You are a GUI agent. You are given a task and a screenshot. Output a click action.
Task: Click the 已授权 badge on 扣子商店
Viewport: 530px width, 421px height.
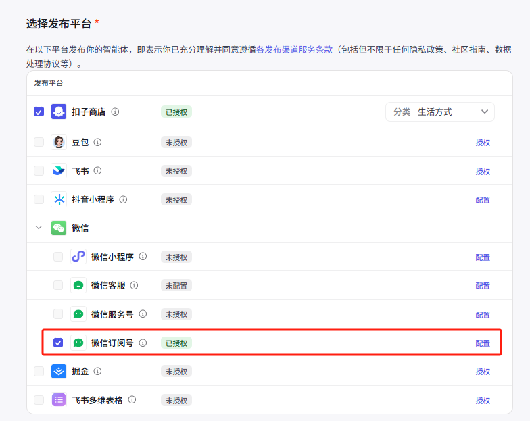pyautogui.click(x=176, y=112)
